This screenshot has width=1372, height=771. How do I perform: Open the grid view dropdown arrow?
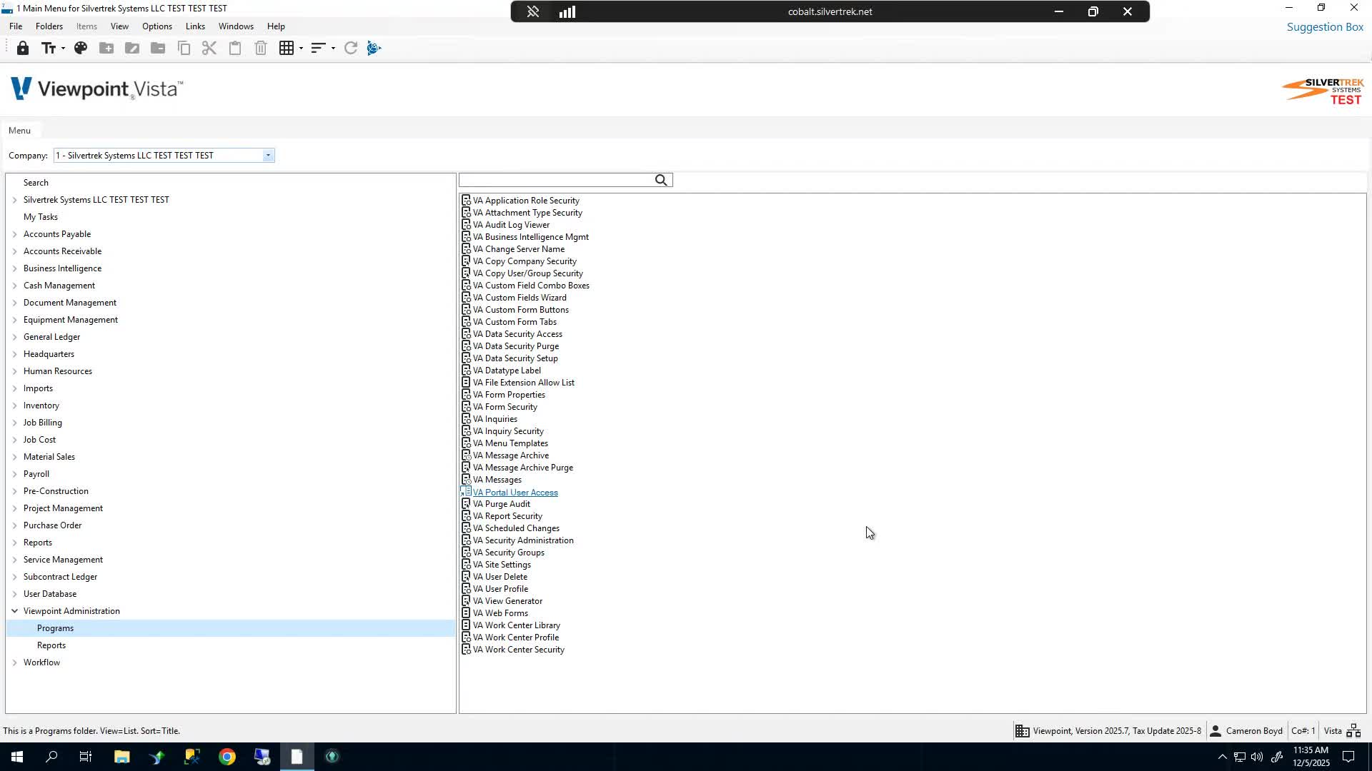point(301,49)
